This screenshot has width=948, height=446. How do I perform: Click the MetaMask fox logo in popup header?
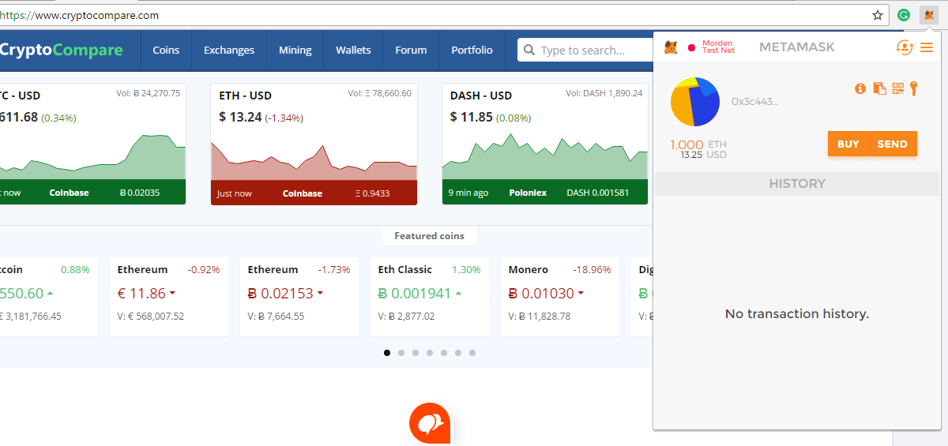pyautogui.click(x=670, y=48)
